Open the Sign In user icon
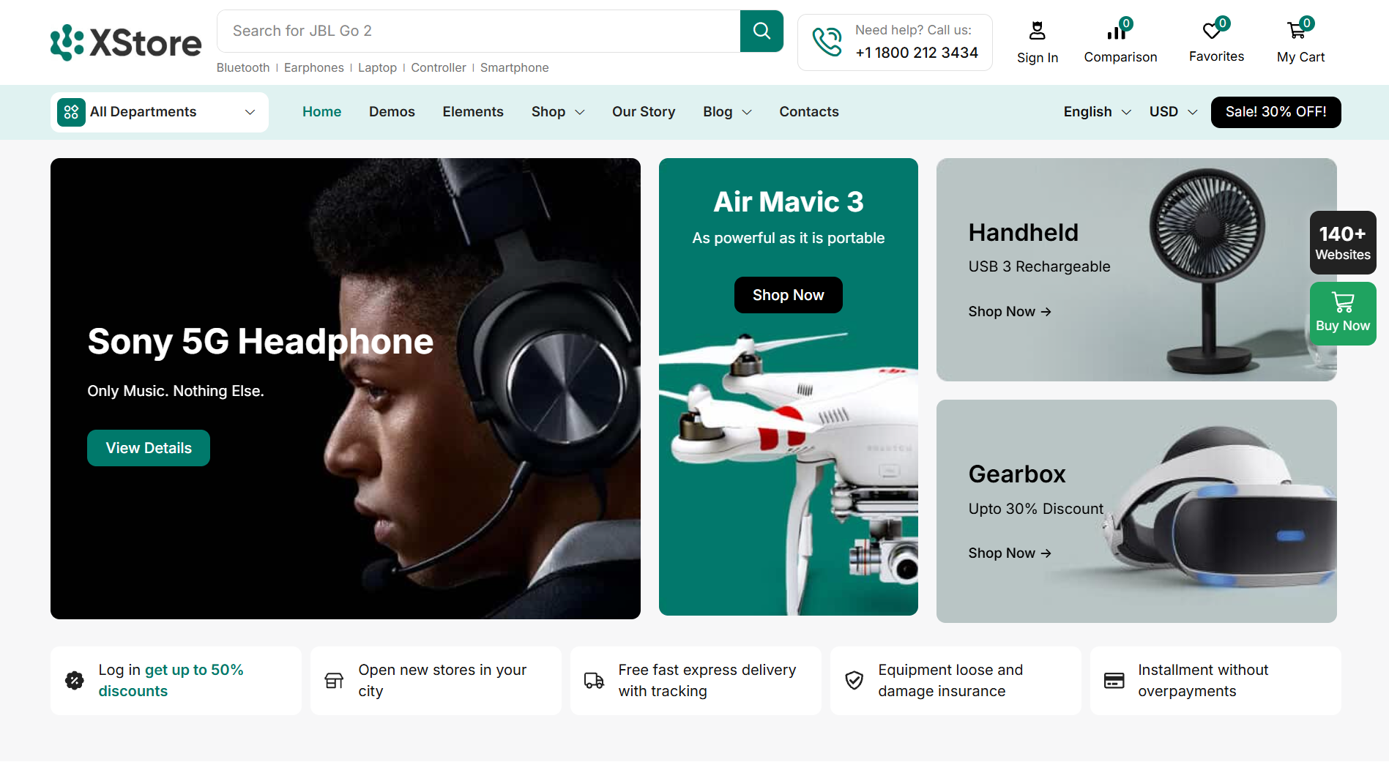The image size is (1389, 773). (1038, 31)
